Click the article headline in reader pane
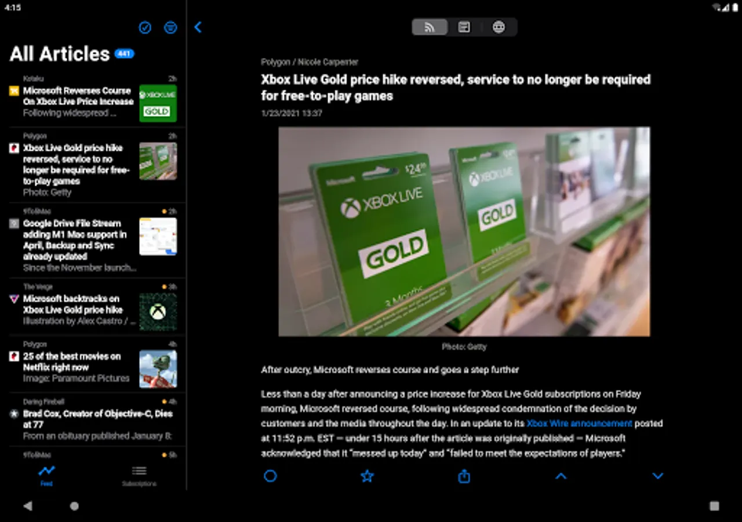 (x=456, y=88)
